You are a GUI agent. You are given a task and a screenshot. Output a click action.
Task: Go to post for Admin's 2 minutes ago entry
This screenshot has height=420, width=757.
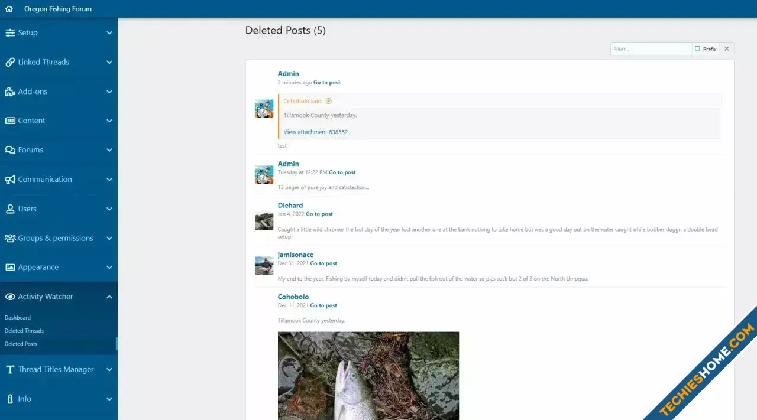(x=326, y=83)
